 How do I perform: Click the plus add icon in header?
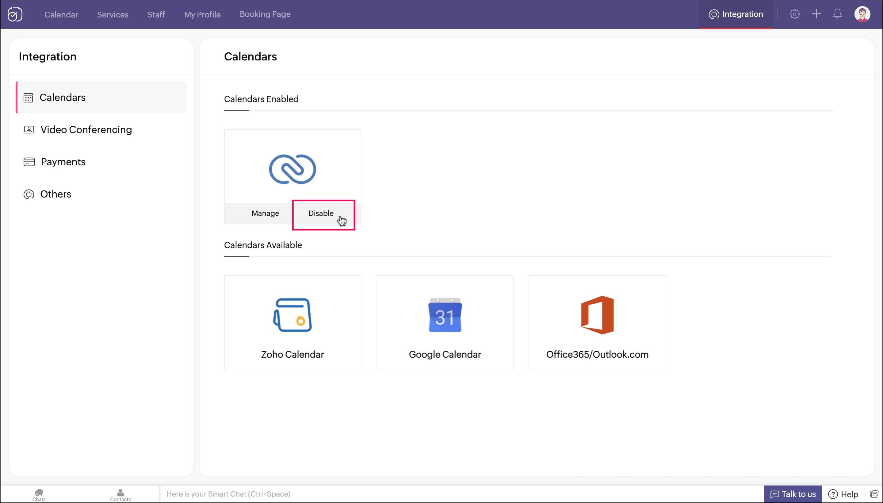[x=816, y=14]
